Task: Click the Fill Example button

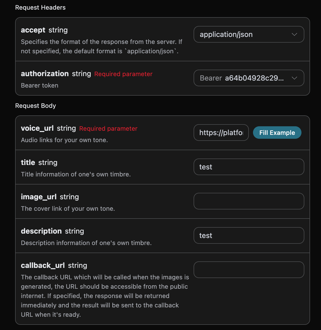Action: click(277, 133)
